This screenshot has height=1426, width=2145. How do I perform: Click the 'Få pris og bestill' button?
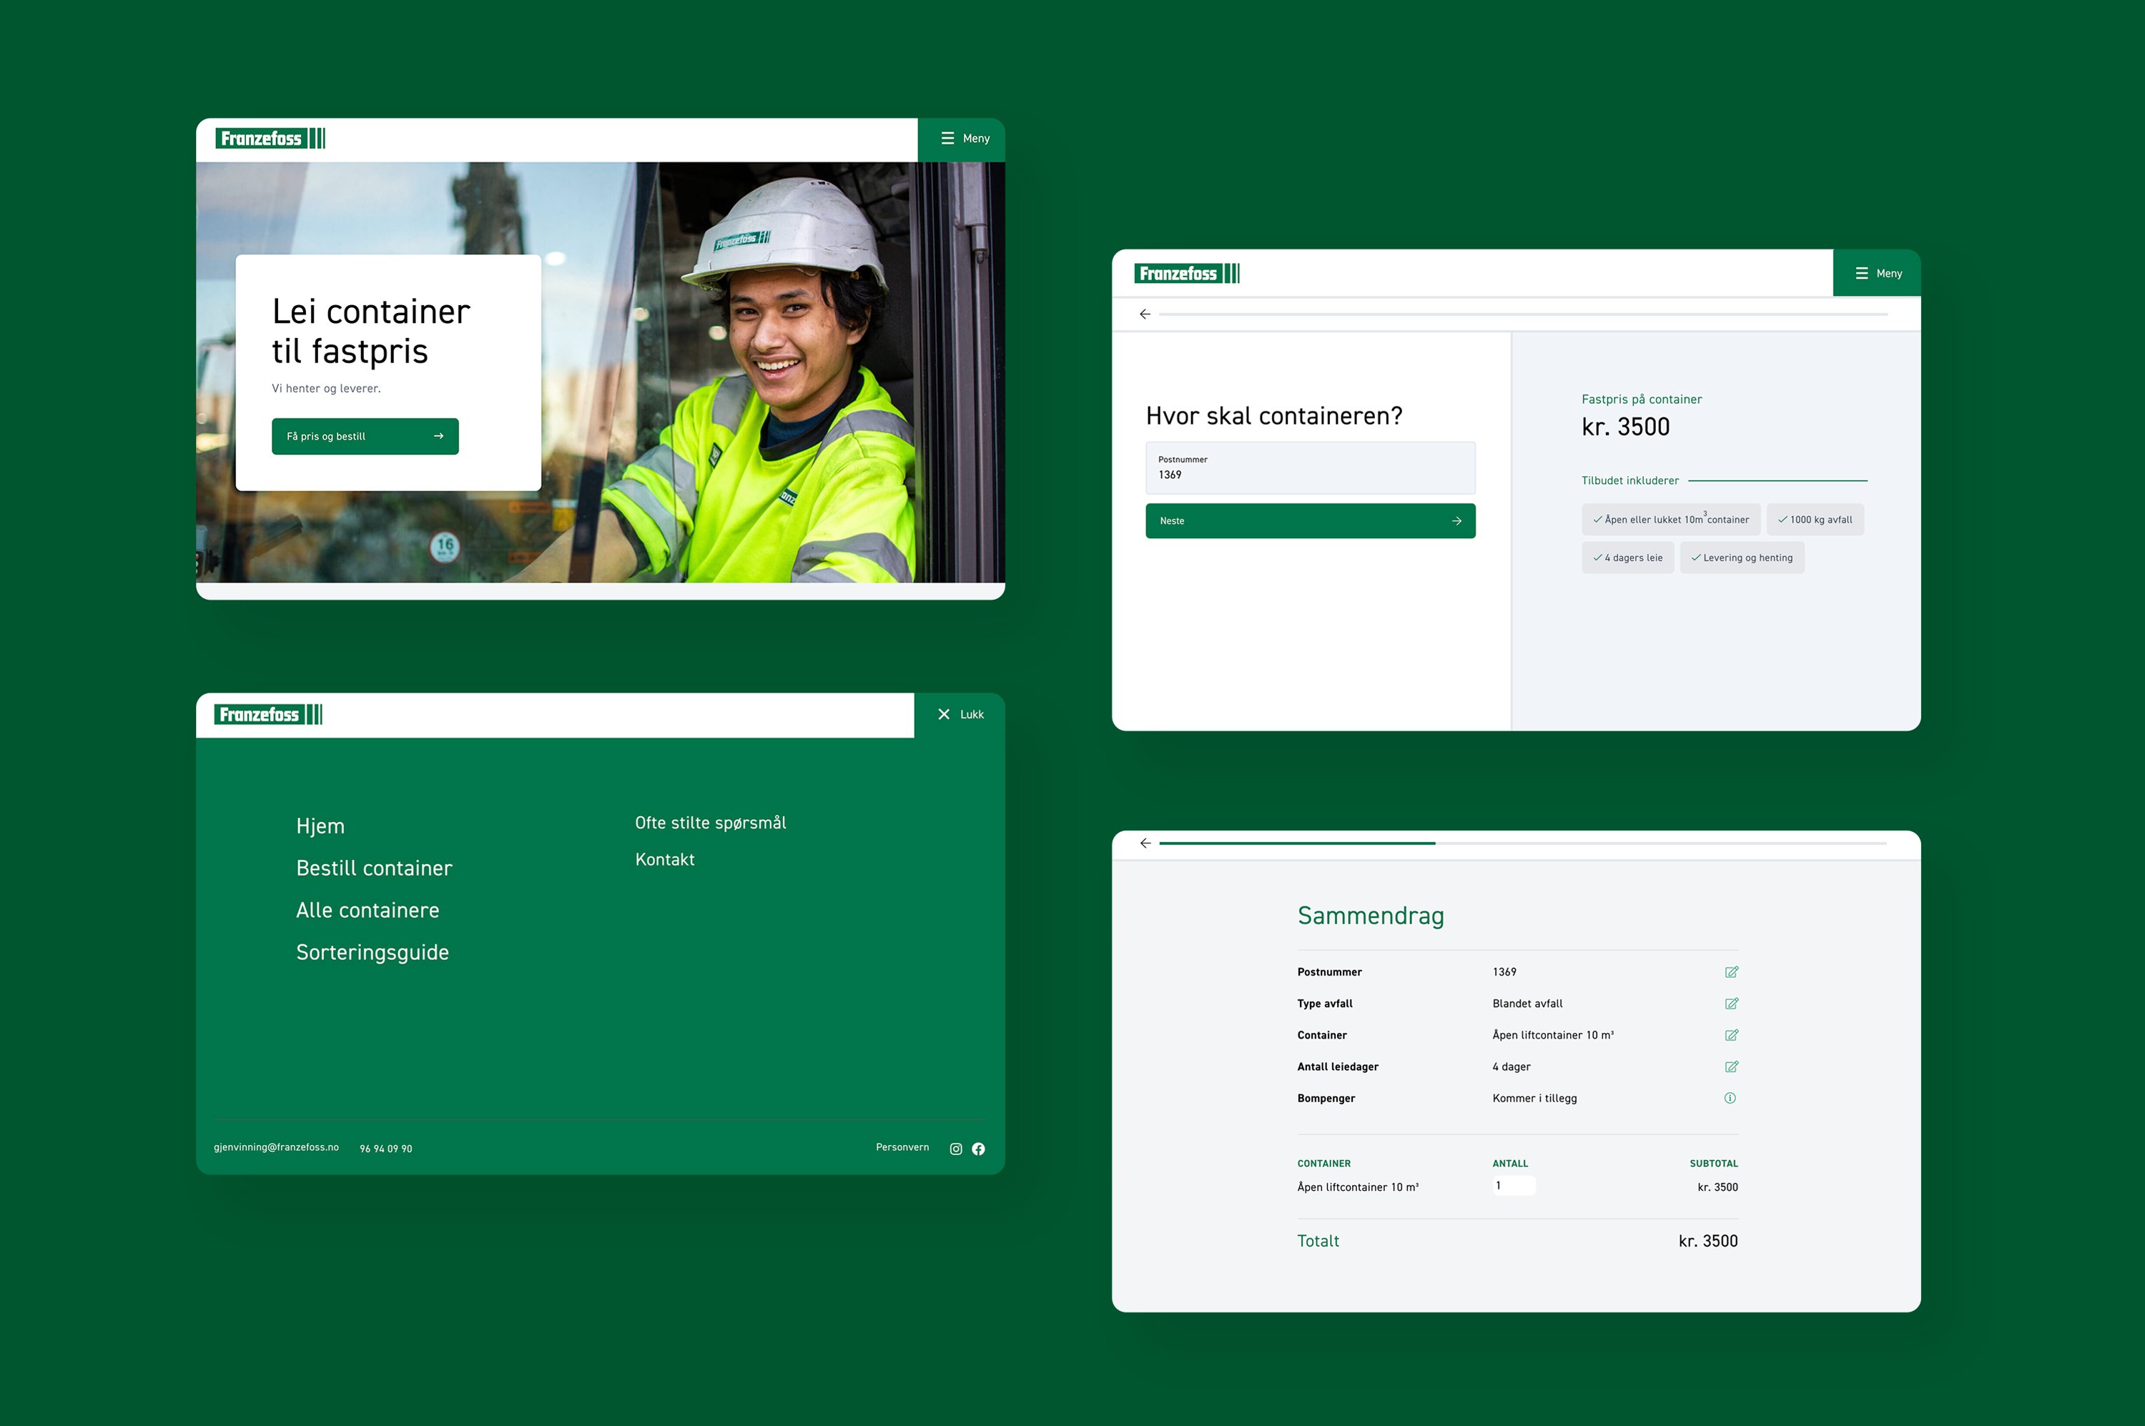tap(365, 437)
